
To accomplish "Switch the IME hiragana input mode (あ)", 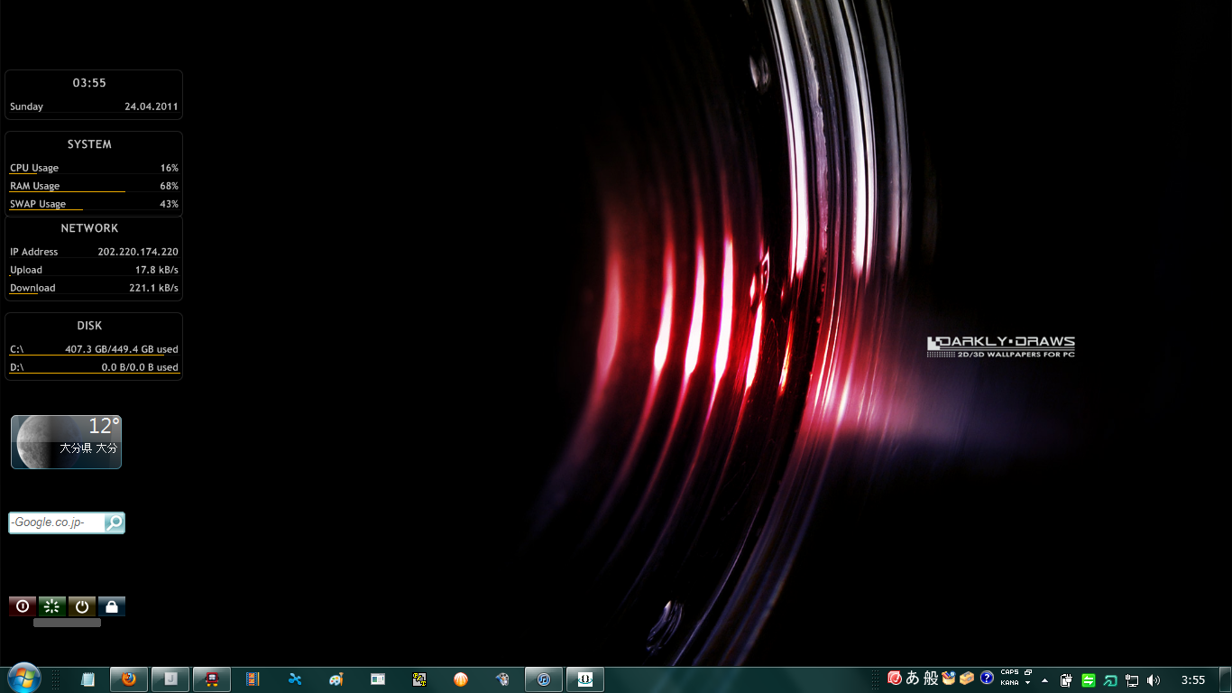I will (x=913, y=679).
